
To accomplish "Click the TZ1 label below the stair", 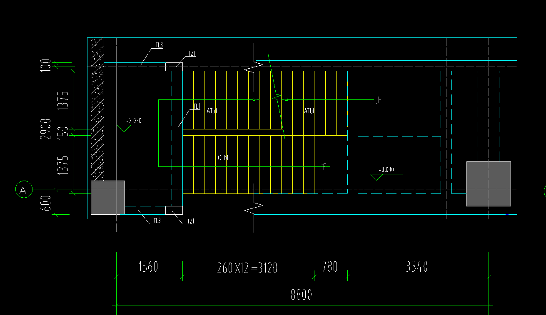I will tap(191, 222).
